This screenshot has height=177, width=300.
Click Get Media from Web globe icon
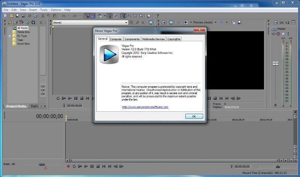pyautogui.click(x=27, y=22)
